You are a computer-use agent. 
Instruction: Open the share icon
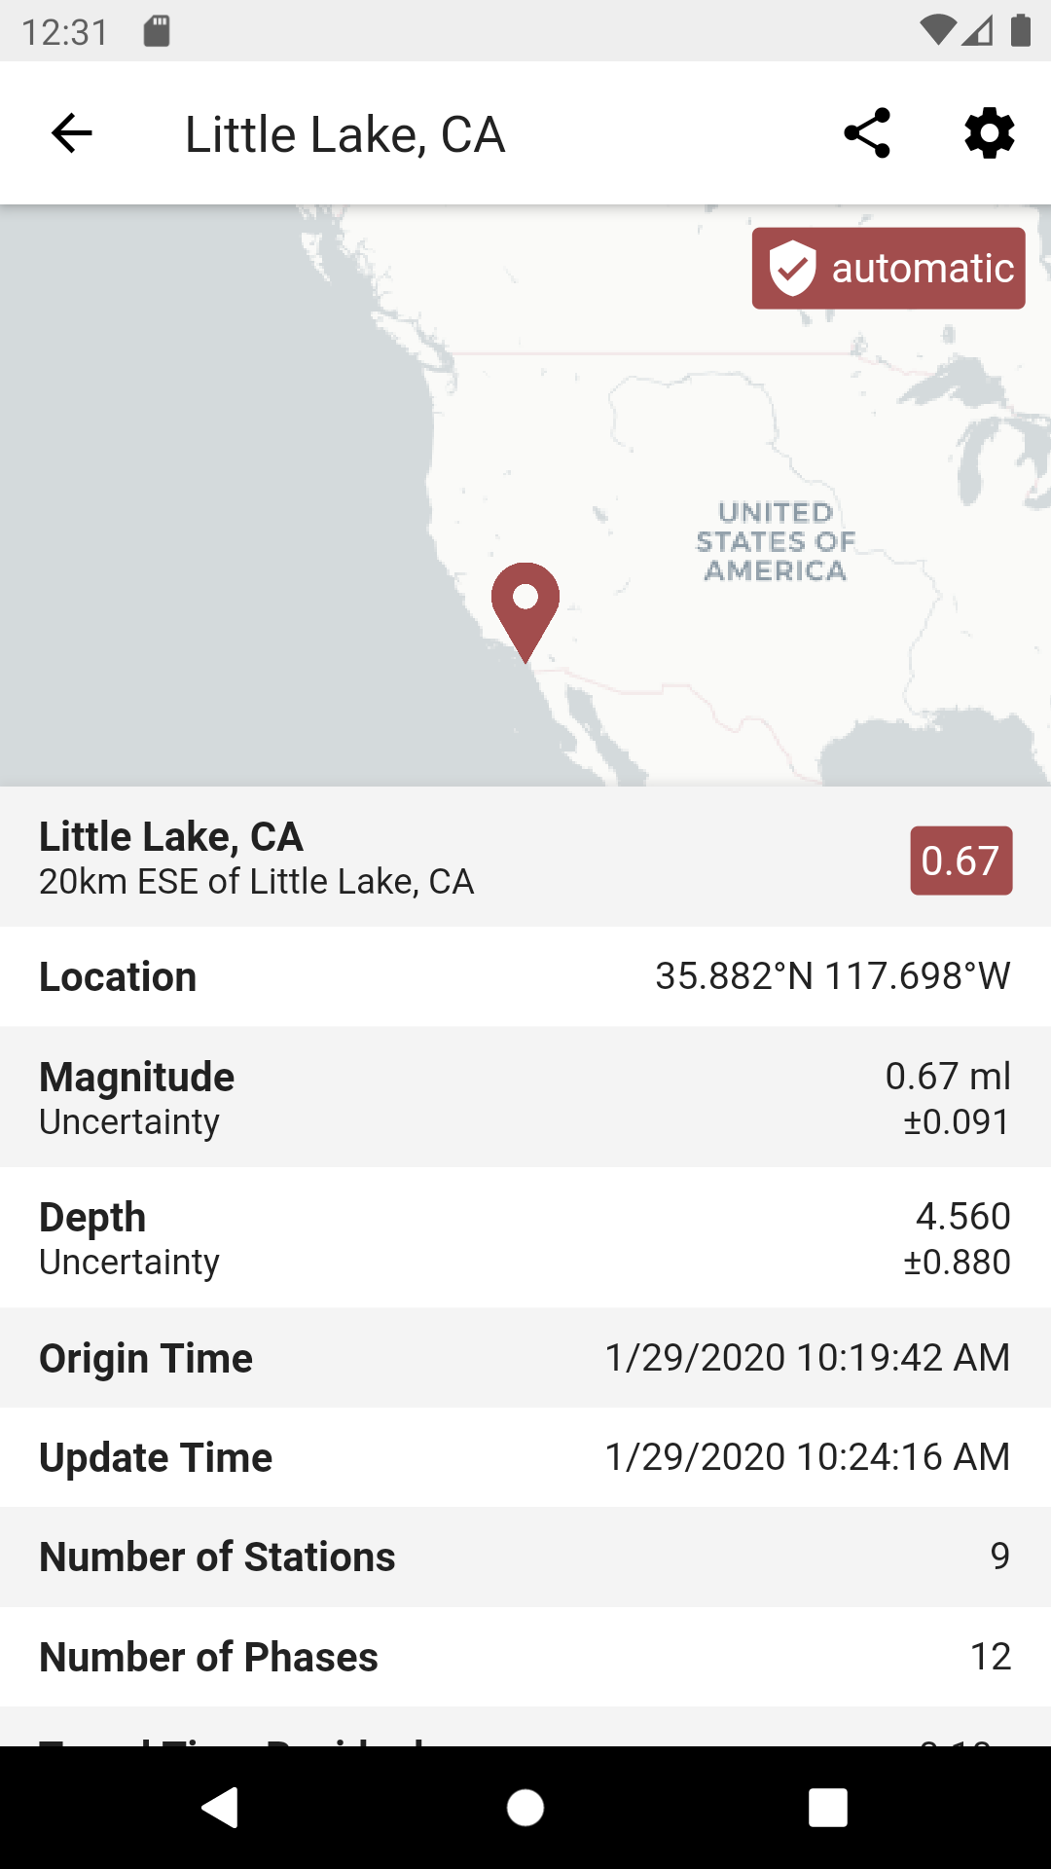pos(867,133)
